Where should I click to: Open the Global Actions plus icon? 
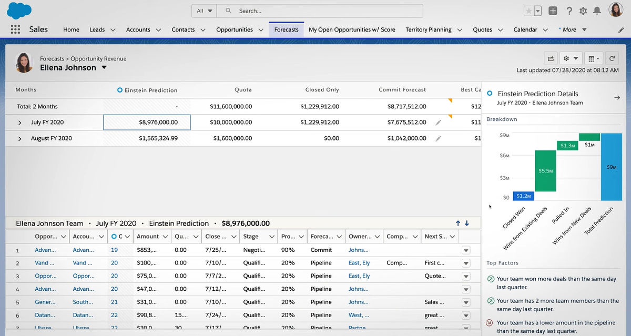[553, 11]
